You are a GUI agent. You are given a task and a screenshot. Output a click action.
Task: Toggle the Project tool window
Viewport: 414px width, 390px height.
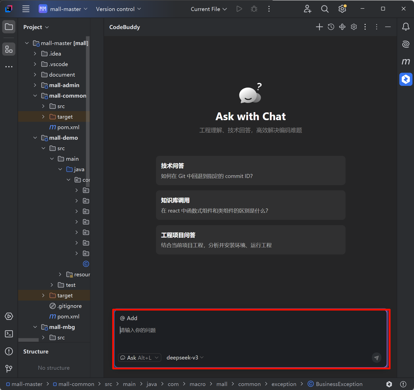pos(9,27)
